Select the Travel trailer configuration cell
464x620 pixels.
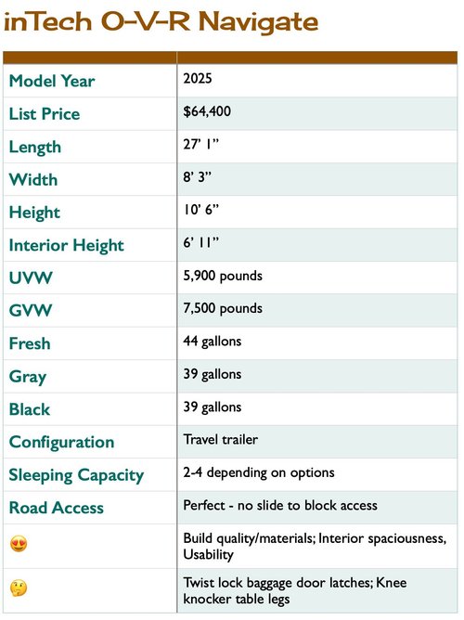(317, 442)
